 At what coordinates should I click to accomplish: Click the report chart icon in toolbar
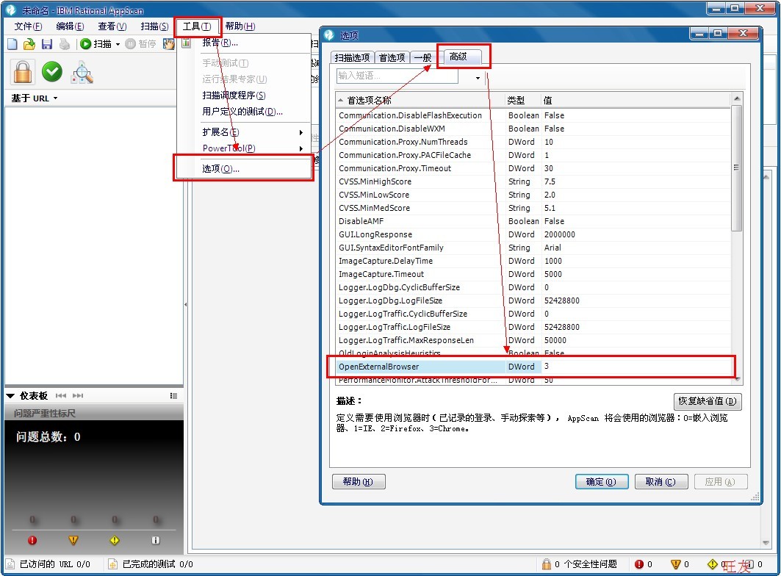187,43
